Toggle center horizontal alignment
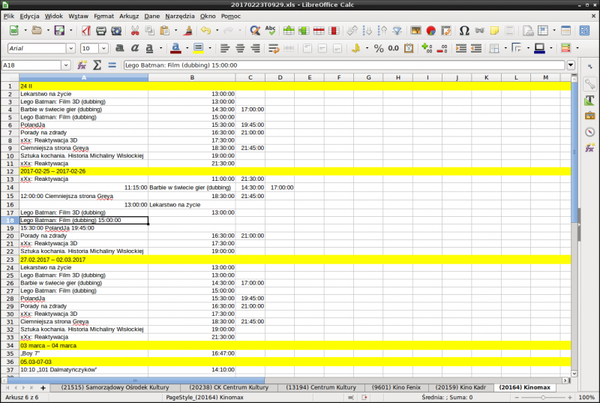The width and height of the screenshot is (600, 403). click(x=241, y=48)
